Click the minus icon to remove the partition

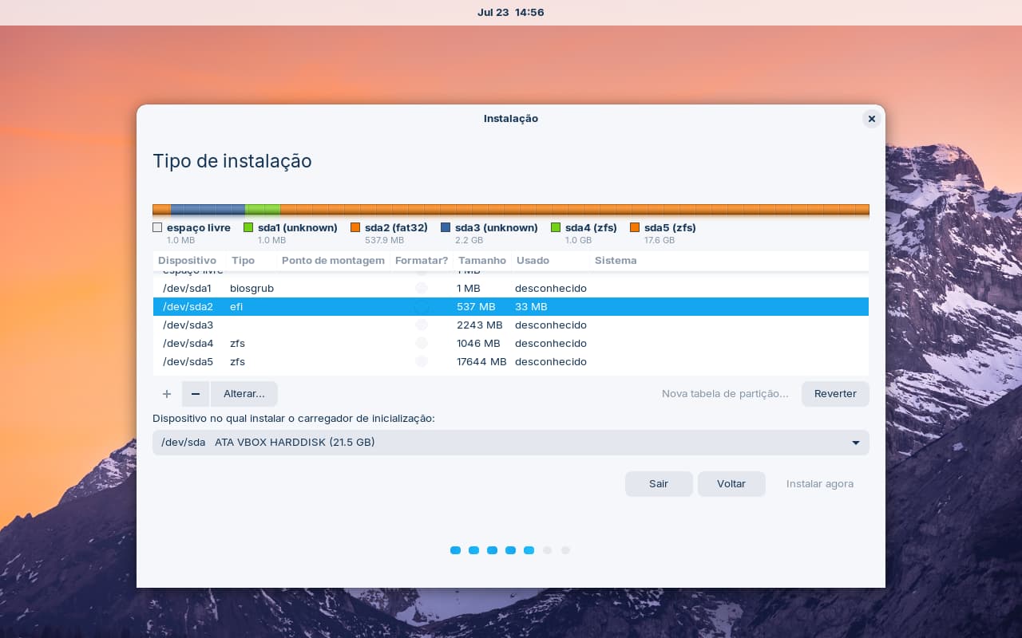point(196,394)
